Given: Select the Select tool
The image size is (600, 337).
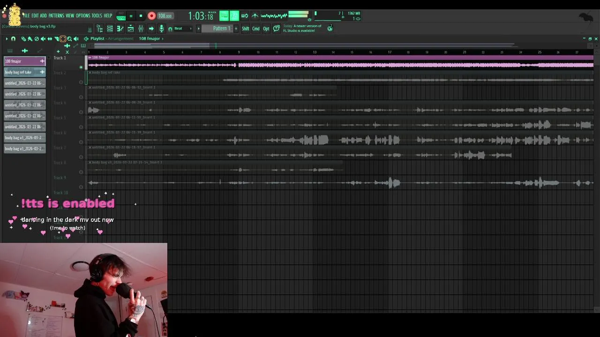Looking at the screenshot, I should [63, 39].
